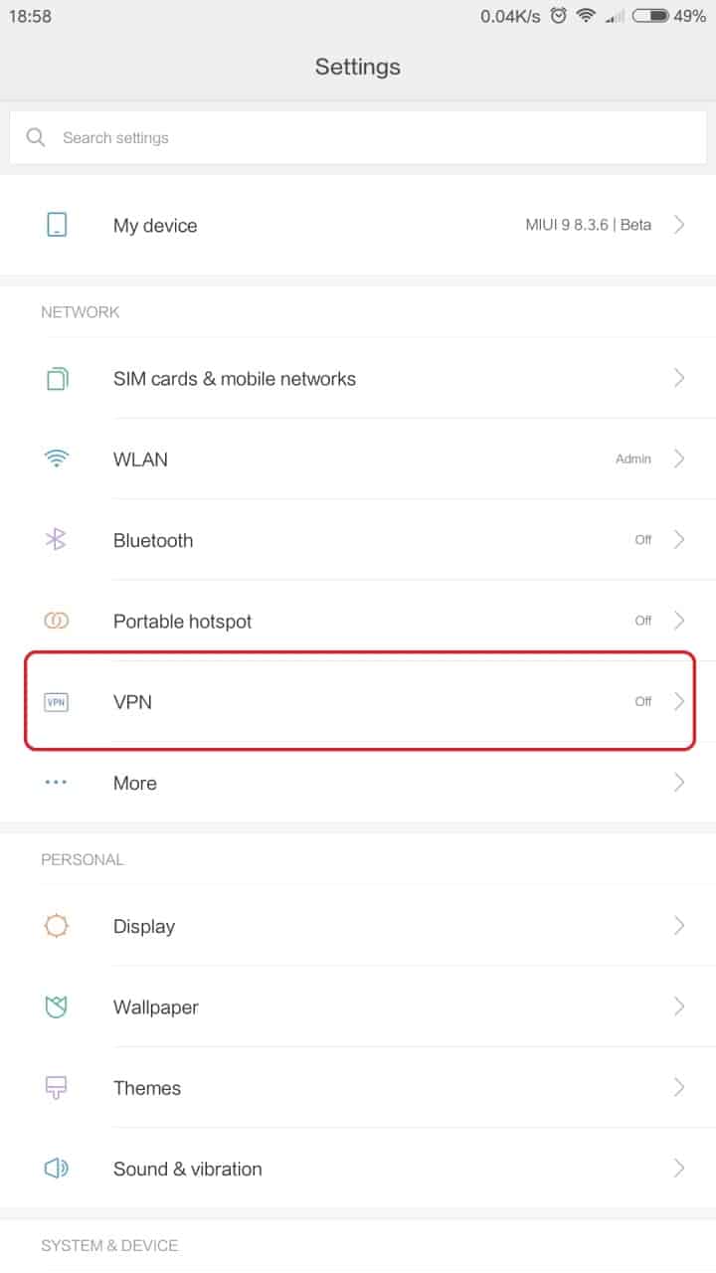Tap the Portable hotspot icon
716x1273 pixels.
(x=57, y=621)
